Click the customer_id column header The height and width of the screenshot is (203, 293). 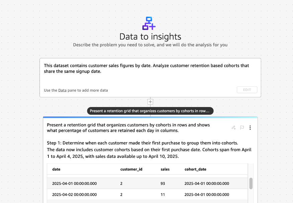coord(131,169)
